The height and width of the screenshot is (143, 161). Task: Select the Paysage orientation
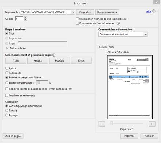pos(7,115)
